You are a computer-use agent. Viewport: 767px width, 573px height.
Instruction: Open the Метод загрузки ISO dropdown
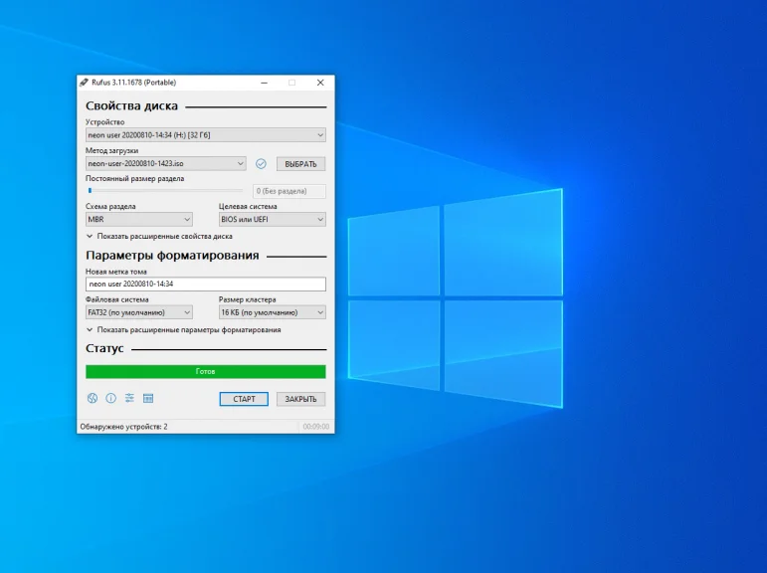pyautogui.click(x=166, y=163)
